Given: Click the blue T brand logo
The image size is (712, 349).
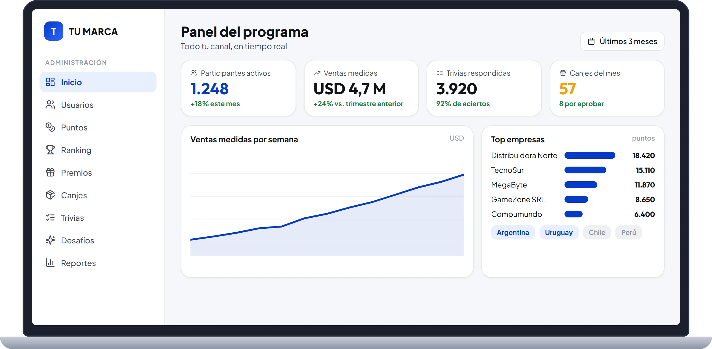Looking at the screenshot, I should pyautogui.click(x=54, y=31).
